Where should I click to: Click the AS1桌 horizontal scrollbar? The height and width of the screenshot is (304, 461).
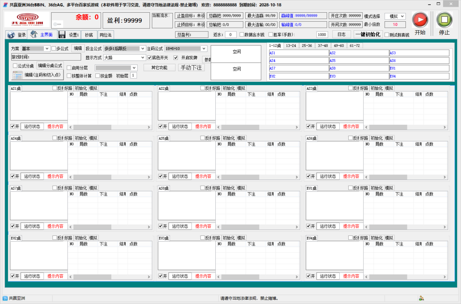tap(110, 127)
